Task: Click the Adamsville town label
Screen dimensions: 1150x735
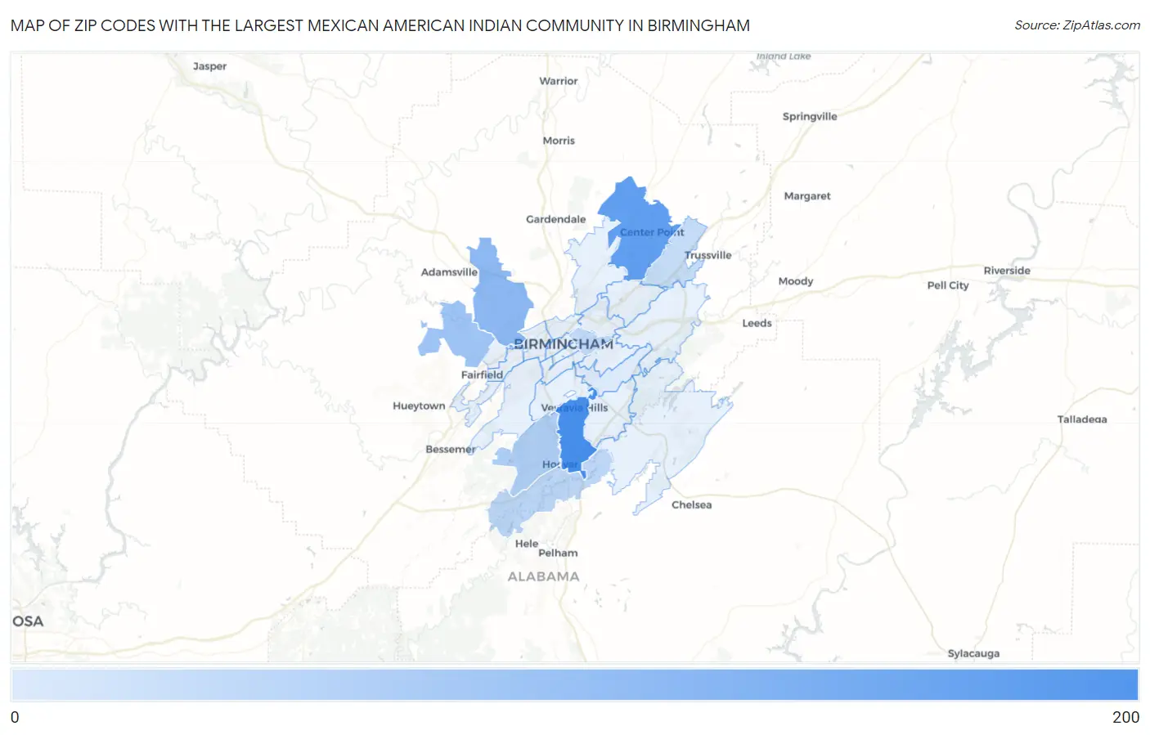Action: coord(449,272)
